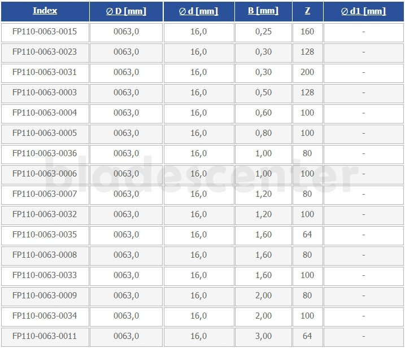Screen dimensions: 405x348
Task: Select index FP110-0063-0006
Action: pyautogui.click(x=45, y=174)
